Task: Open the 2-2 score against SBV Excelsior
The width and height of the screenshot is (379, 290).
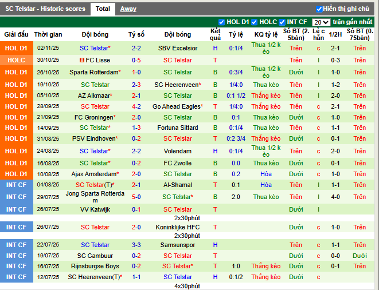Action: click(136, 48)
